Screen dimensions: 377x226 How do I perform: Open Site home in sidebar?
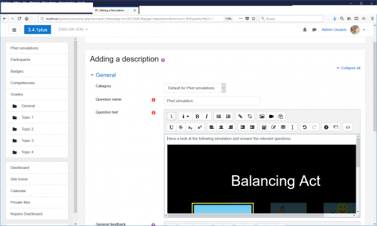point(37,179)
